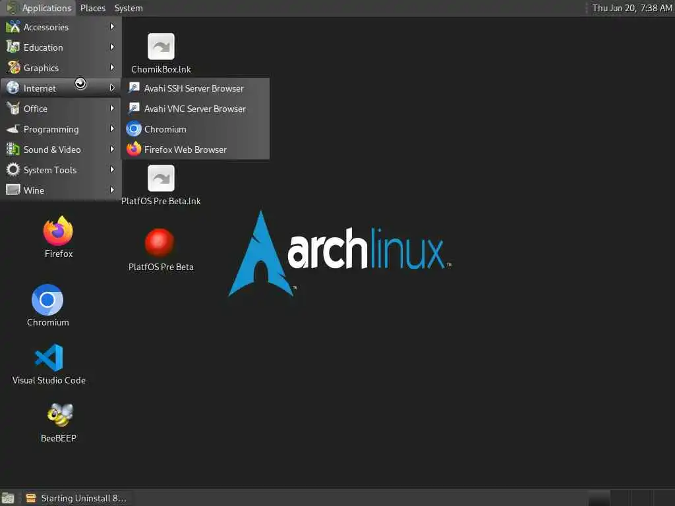Viewport: 675px width, 506px height.
Task: Click the Accessories category icon
Action: pos(13,26)
